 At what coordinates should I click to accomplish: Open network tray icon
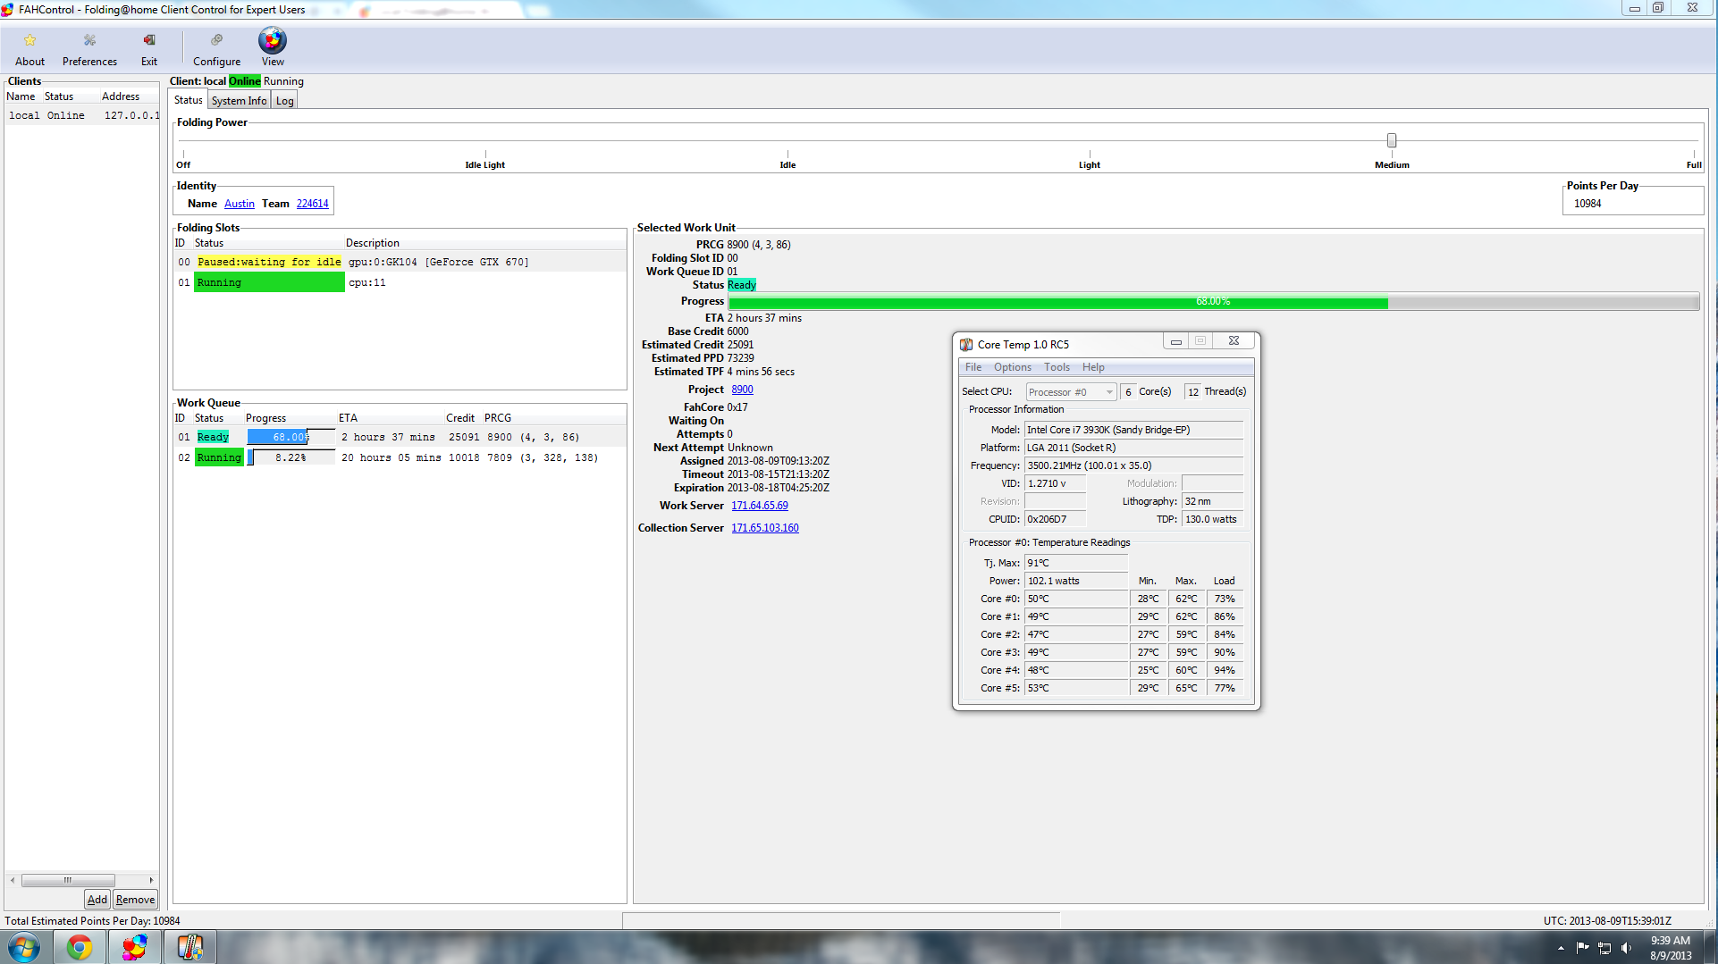click(1604, 948)
